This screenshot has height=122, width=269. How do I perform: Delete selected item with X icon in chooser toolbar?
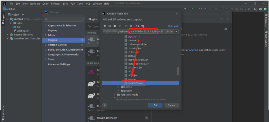click(131, 26)
